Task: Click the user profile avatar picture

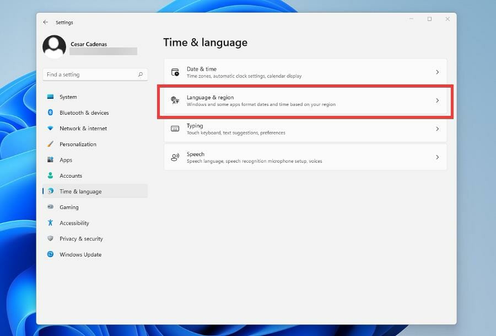Action: (x=54, y=46)
